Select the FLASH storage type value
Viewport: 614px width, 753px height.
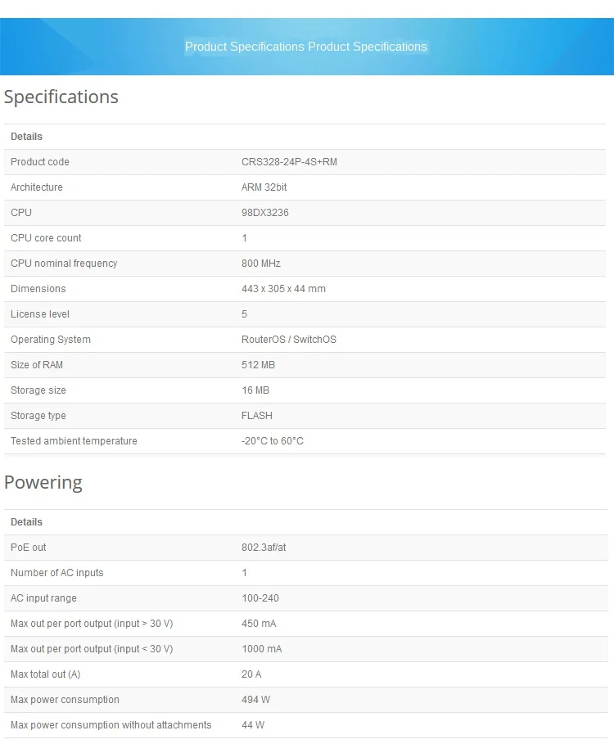[x=256, y=416]
